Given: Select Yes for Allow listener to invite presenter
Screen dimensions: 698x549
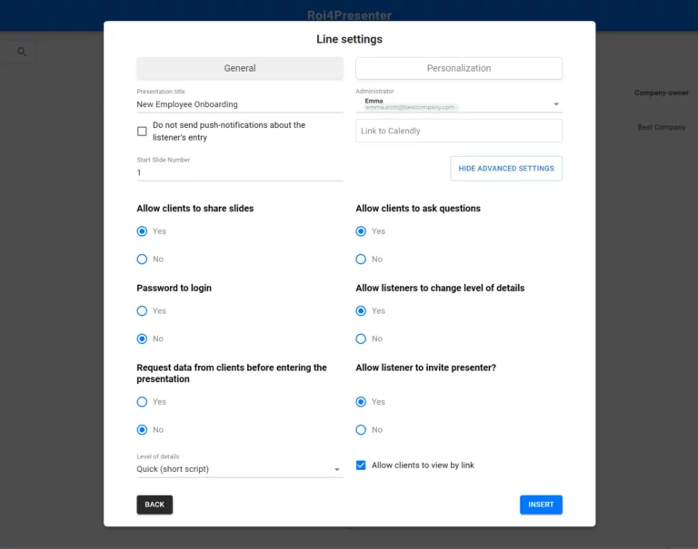Looking at the screenshot, I should click(361, 402).
